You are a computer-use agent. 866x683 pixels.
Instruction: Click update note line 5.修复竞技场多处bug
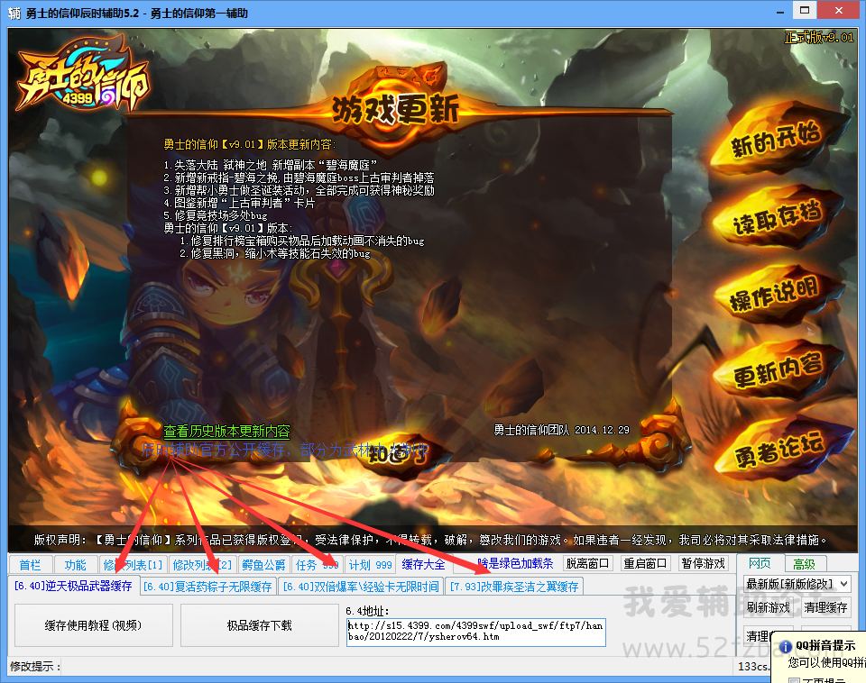[x=216, y=215]
